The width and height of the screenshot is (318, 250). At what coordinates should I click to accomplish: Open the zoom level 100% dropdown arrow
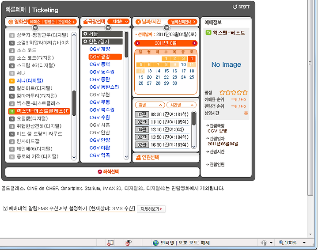[304, 242]
